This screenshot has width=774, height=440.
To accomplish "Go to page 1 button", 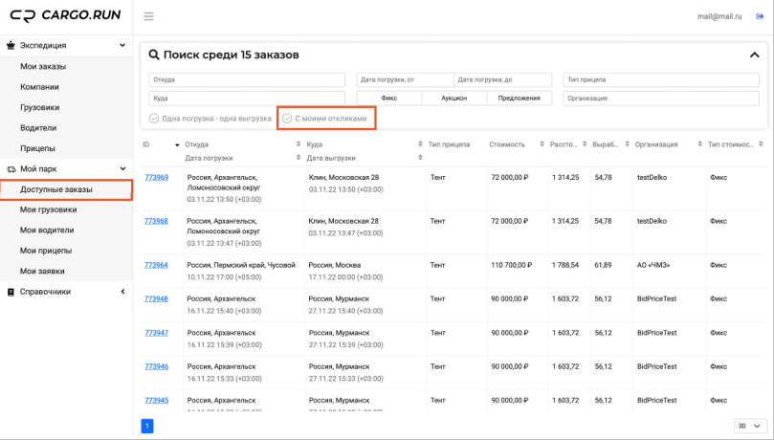I will coord(147,426).
